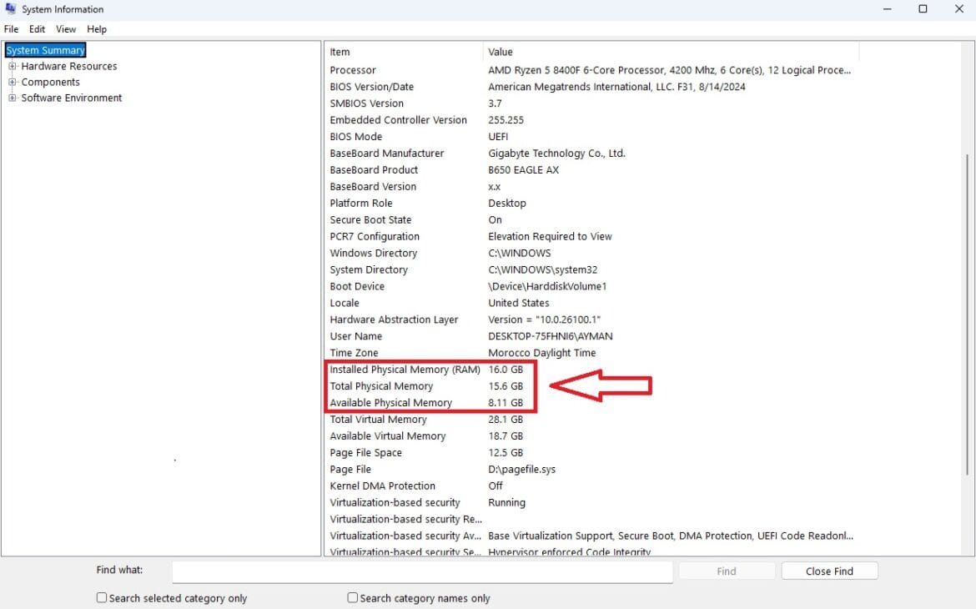The image size is (976, 609).
Task: Select the Page File Space row
Action: [591, 453]
